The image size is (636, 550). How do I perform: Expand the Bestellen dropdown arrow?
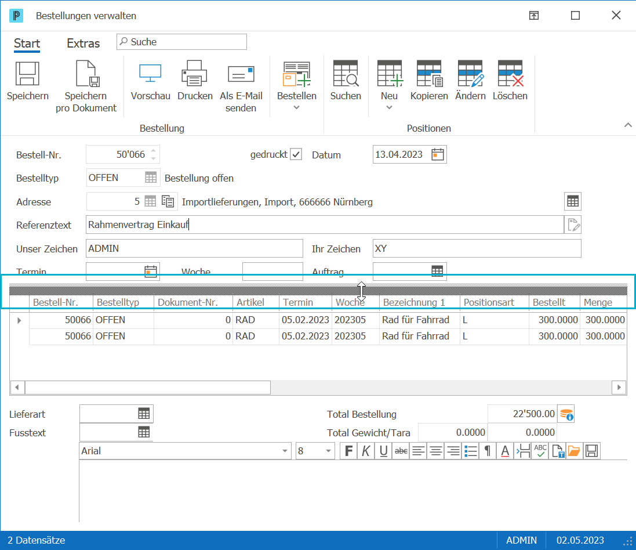coord(296,107)
